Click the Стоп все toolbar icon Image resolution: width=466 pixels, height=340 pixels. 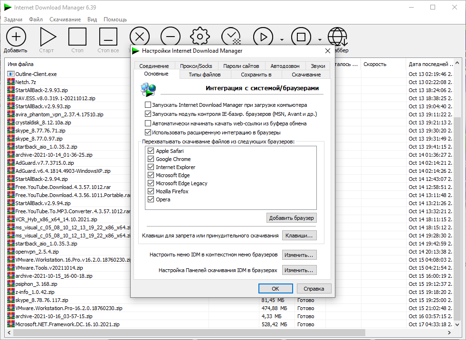coord(108,37)
